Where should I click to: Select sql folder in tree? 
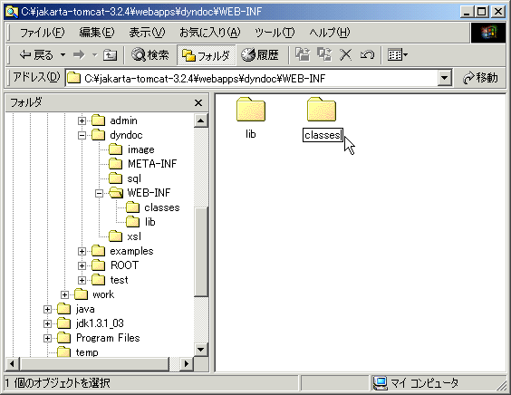(134, 178)
